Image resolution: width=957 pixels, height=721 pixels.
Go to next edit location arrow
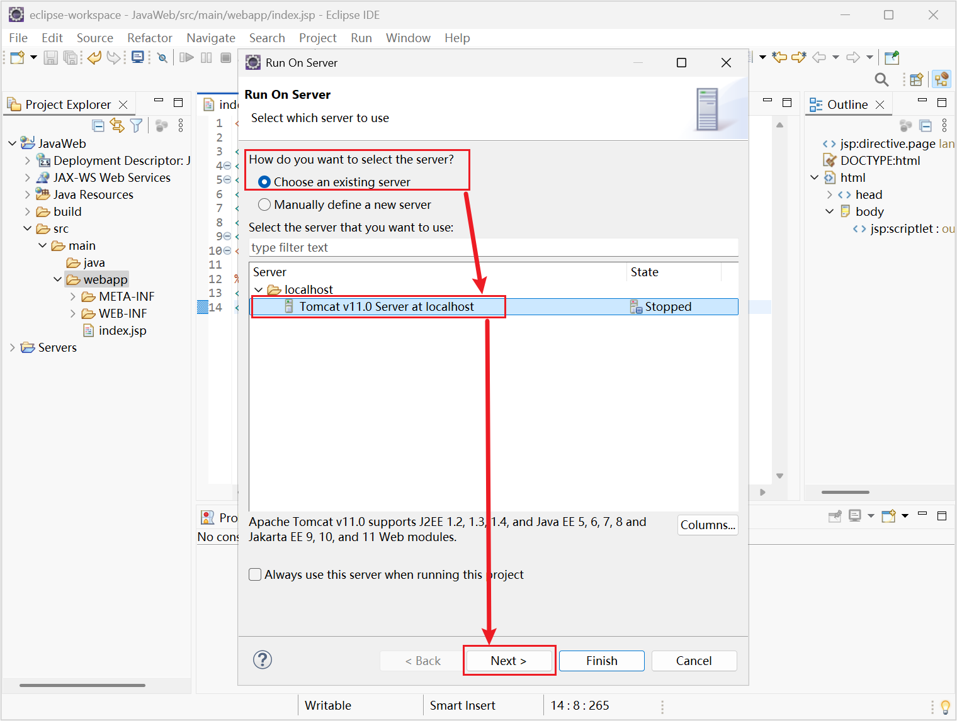[x=799, y=58]
